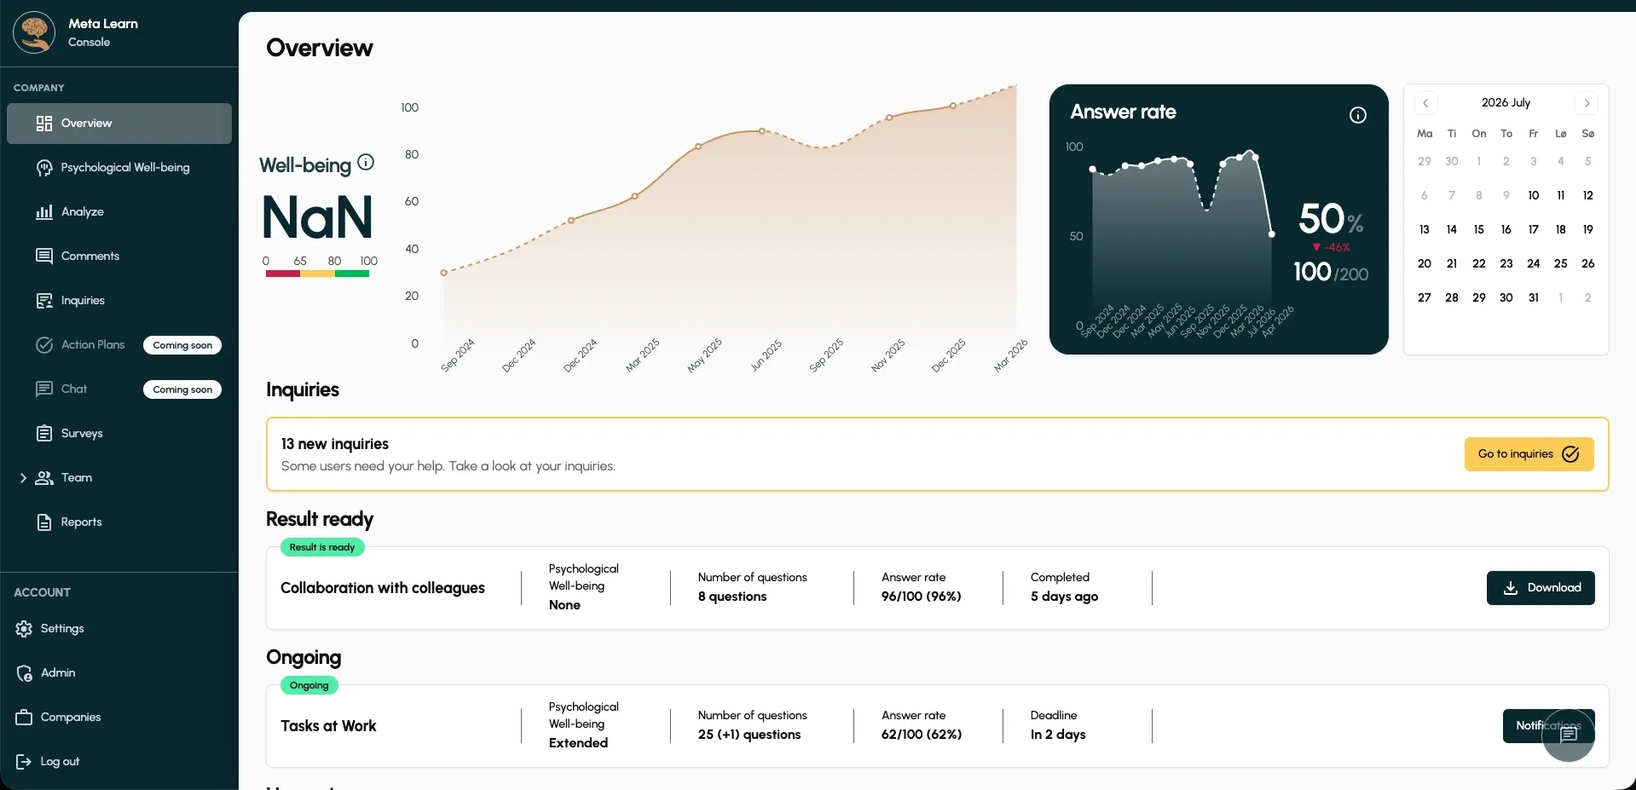Screen dimensions: 1636x790
Task: Expand the Team section chevron
Action: [23, 478]
